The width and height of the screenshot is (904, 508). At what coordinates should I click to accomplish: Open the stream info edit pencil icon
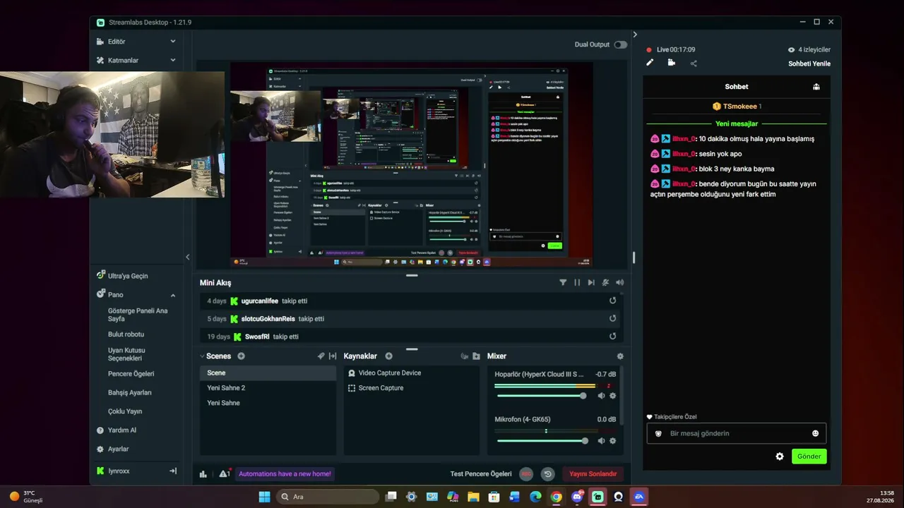click(x=650, y=63)
